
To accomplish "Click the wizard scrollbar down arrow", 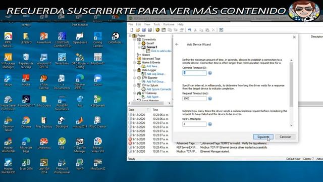I will pos(291,125).
